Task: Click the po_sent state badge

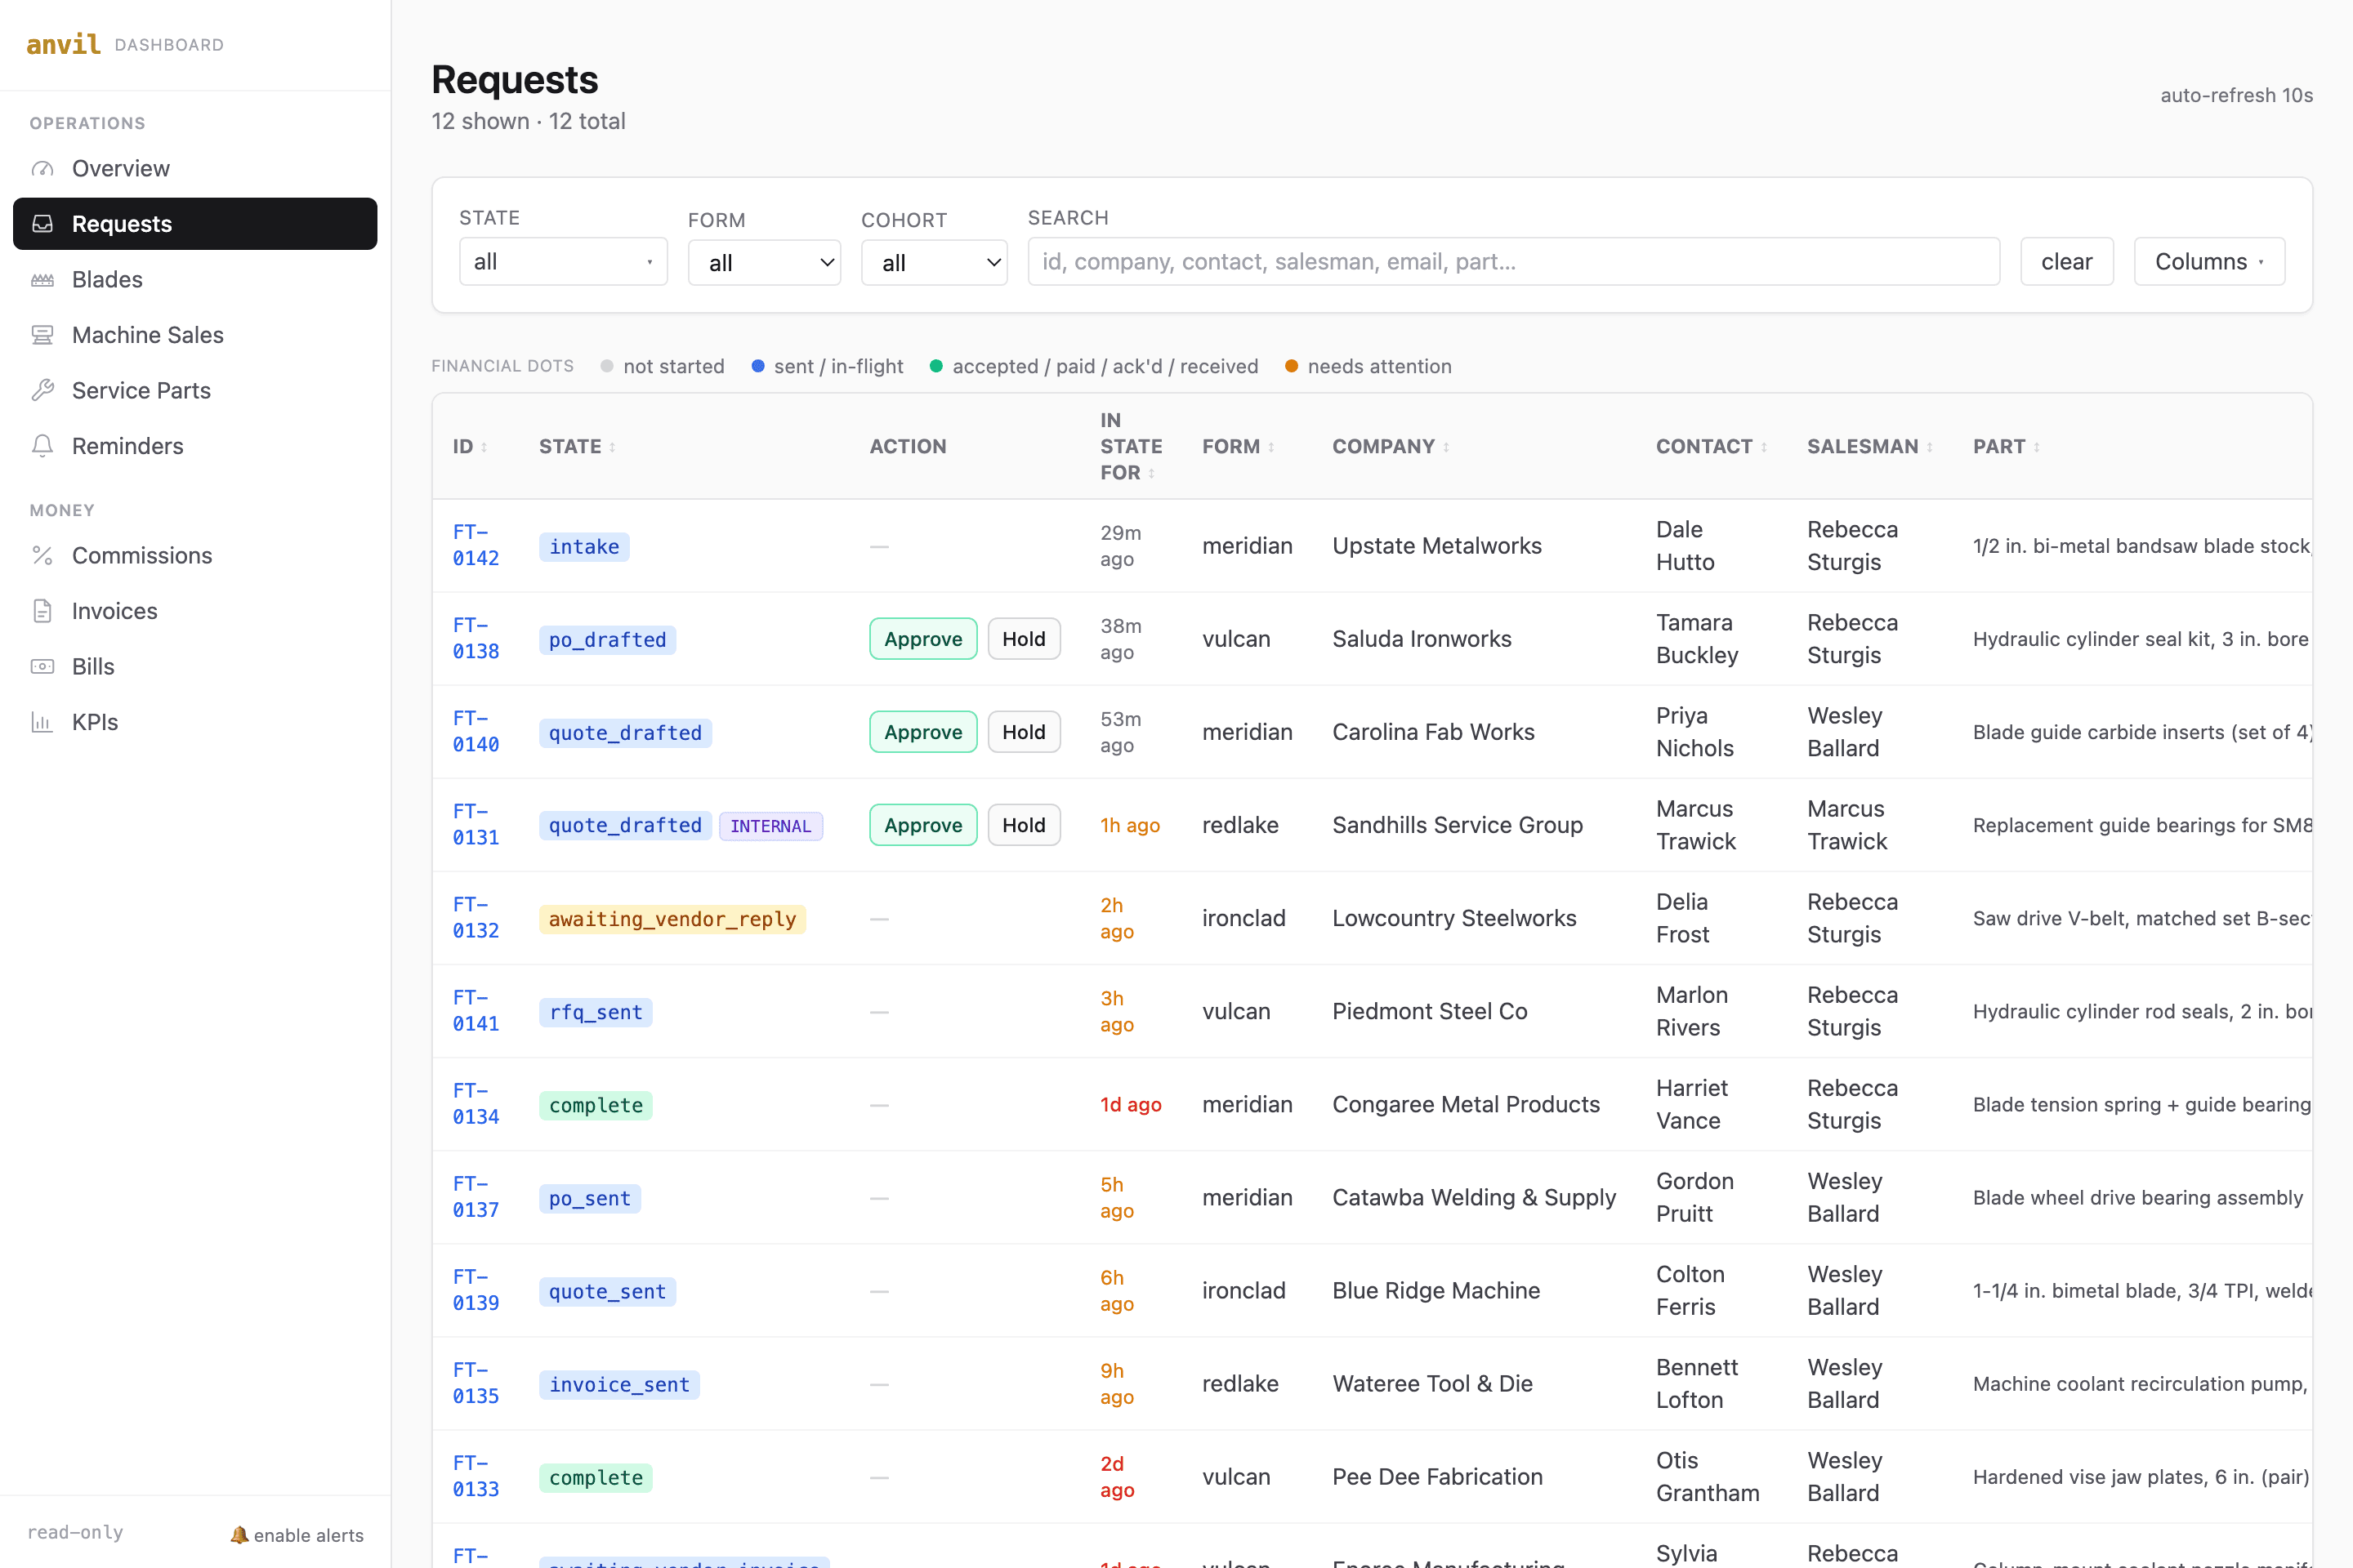Action: [590, 1199]
